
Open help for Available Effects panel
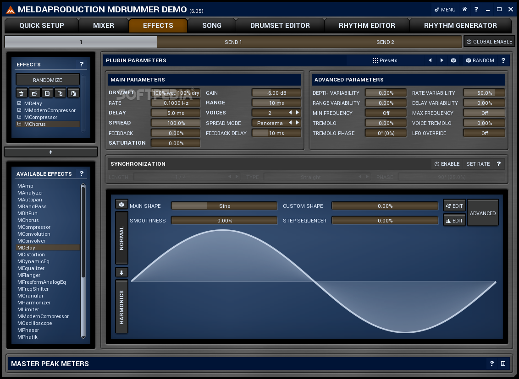82,173
